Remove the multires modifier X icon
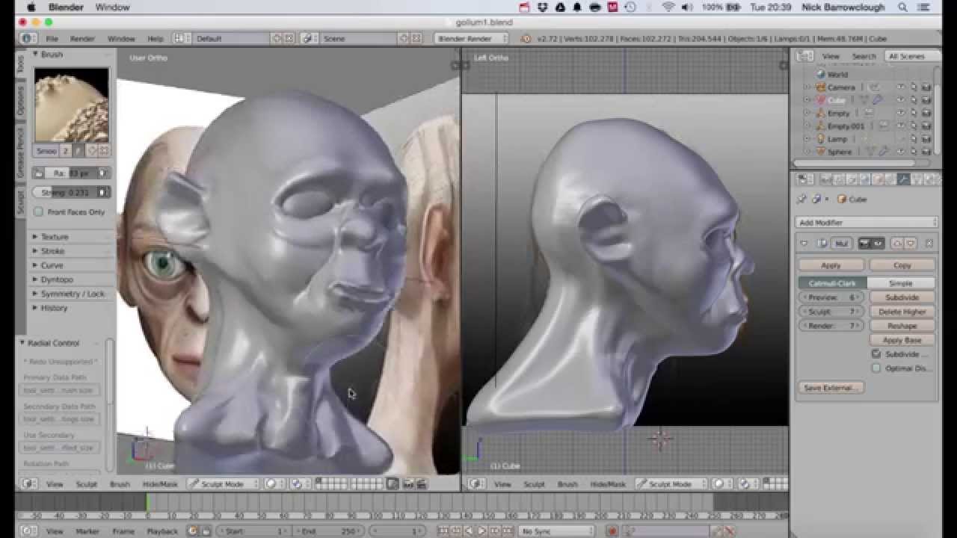Viewport: 957px width, 538px height. 929,244
